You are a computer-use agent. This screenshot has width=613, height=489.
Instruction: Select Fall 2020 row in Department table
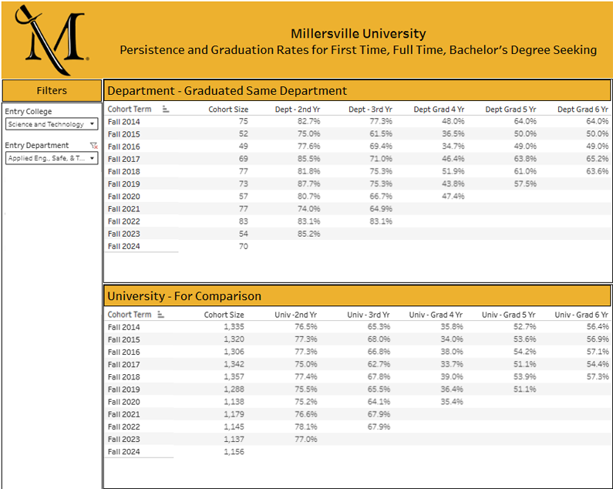pos(358,197)
